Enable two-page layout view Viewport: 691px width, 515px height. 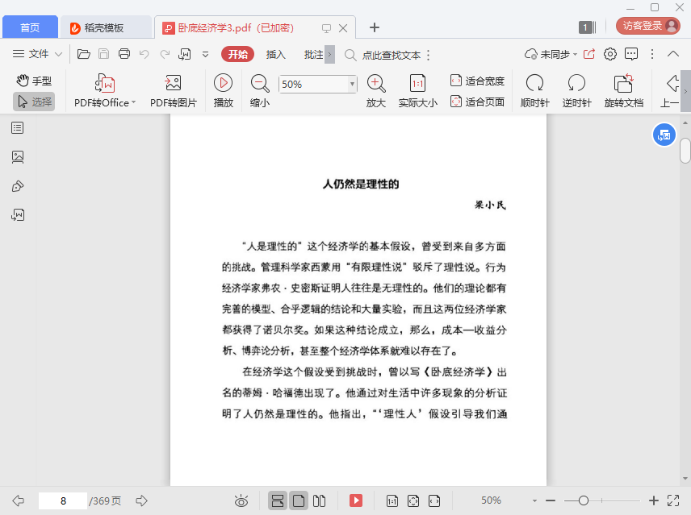[x=319, y=500]
